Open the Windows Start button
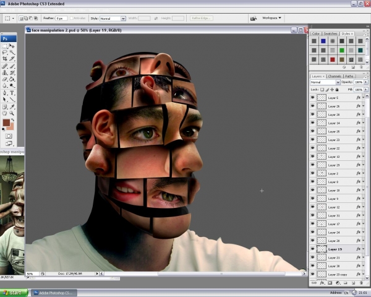 (14, 293)
